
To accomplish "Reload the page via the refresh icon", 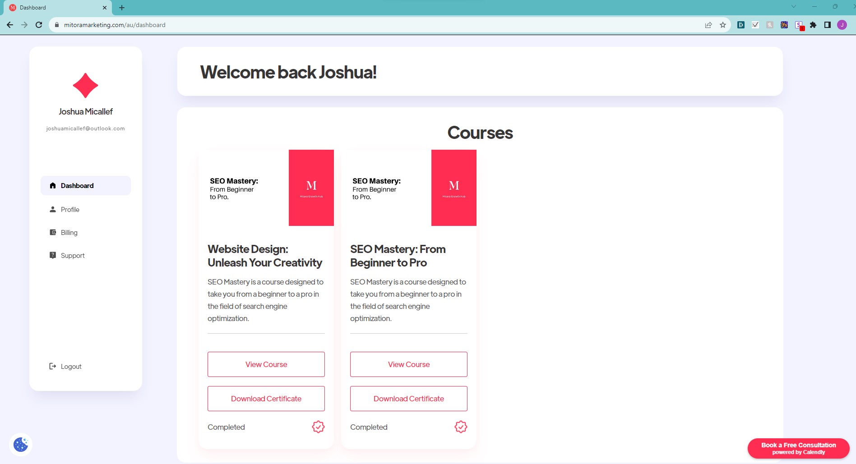I will pos(39,25).
